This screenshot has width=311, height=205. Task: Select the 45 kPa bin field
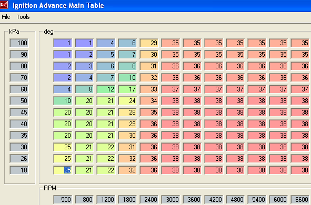[x=19, y=112]
